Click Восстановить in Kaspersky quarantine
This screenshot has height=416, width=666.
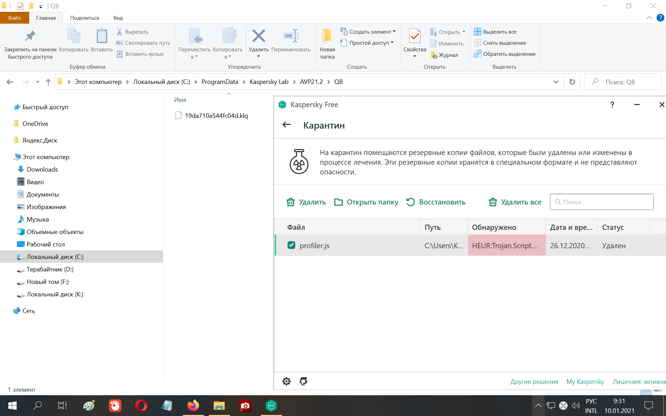coord(436,202)
